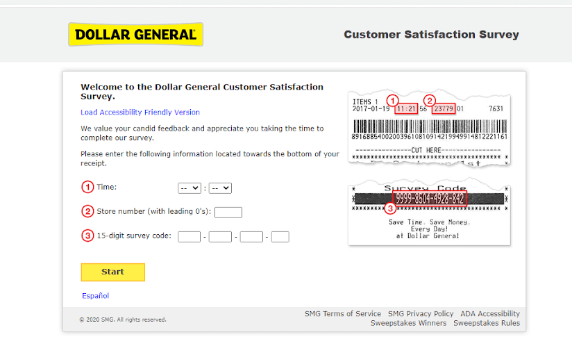Select second survey code segment box

click(x=220, y=237)
